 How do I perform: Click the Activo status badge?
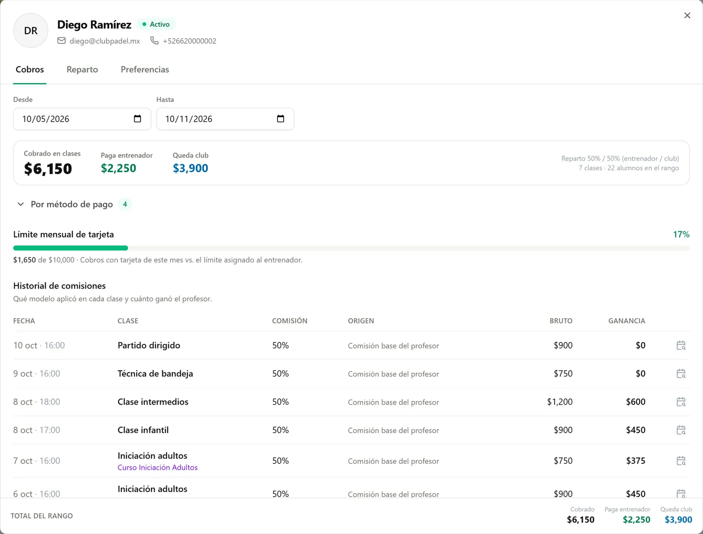pos(156,24)
